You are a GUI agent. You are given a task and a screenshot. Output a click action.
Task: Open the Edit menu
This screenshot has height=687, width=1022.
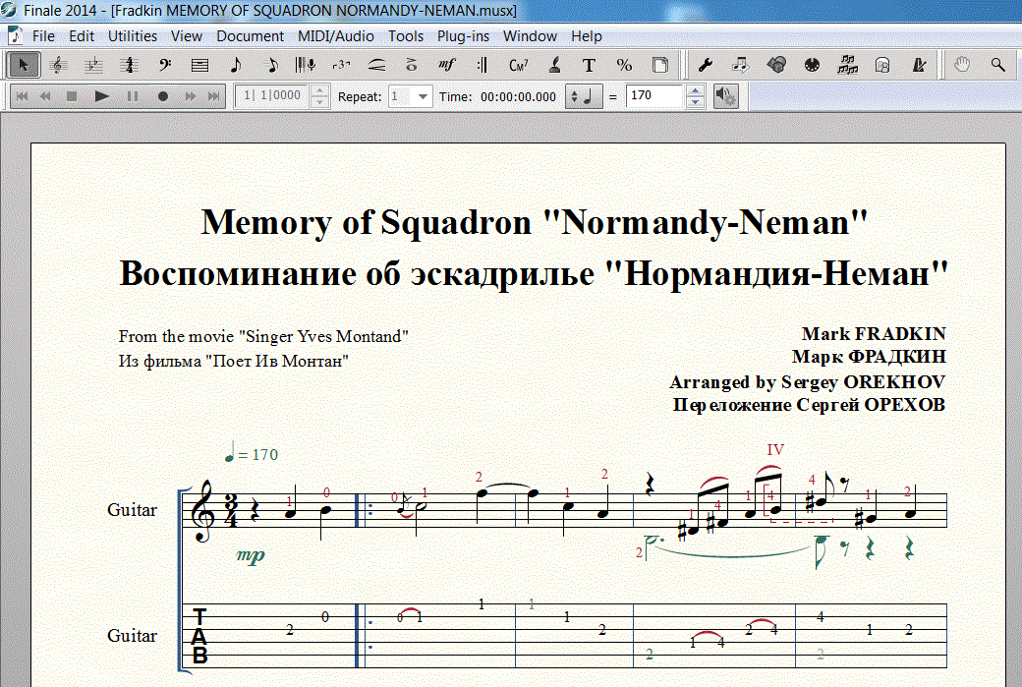click(x=82, y=35)
